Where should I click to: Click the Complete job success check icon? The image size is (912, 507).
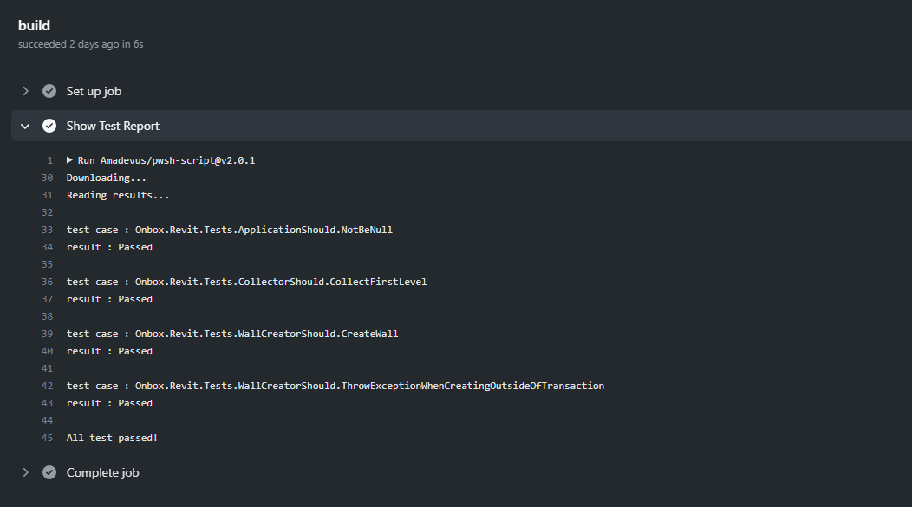49,472
